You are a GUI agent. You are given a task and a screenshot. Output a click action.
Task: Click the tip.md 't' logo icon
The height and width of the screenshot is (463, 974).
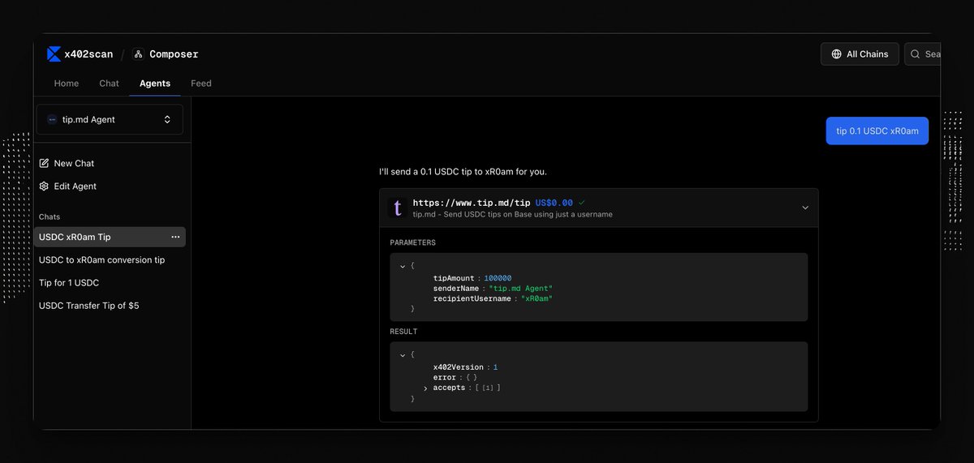pos(397,208)
